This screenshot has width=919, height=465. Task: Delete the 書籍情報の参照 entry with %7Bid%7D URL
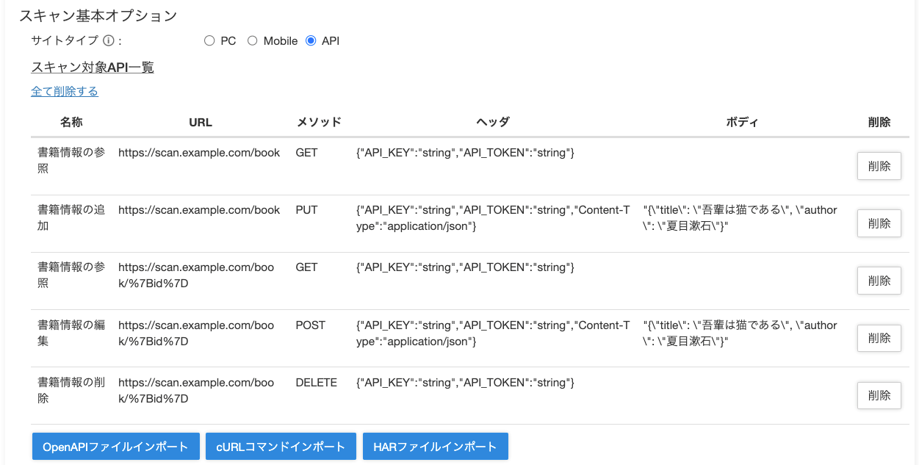point(879,280)
